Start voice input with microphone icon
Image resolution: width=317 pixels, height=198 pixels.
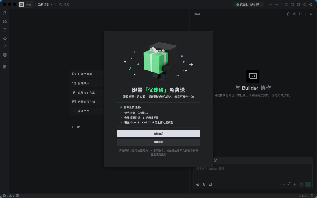pyautogui.click(x=301, y=185)
